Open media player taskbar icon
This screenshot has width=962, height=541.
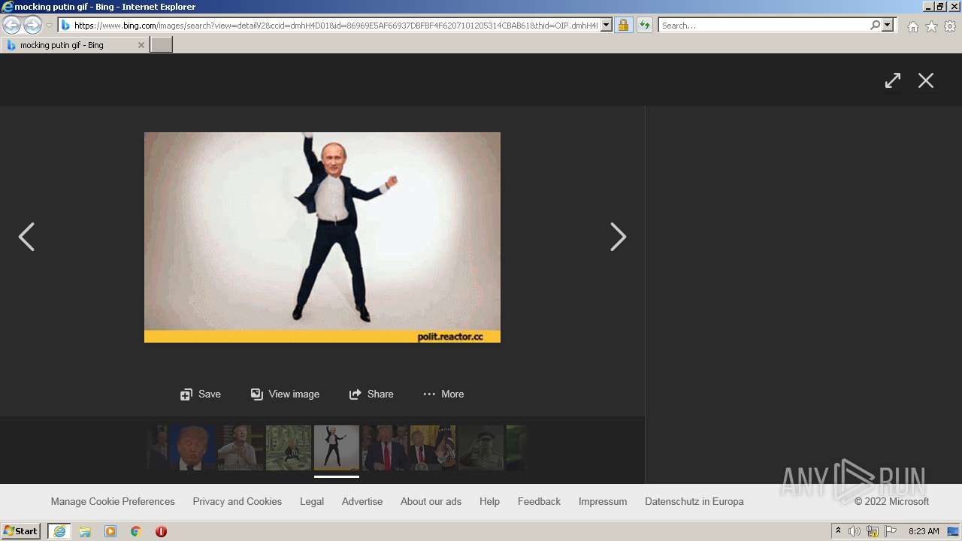(110, 531)
